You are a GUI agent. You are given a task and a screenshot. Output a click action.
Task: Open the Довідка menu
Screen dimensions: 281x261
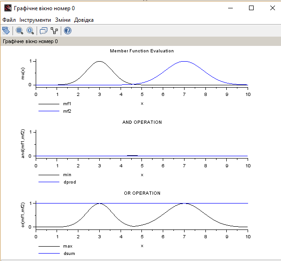tap(84, 20)
